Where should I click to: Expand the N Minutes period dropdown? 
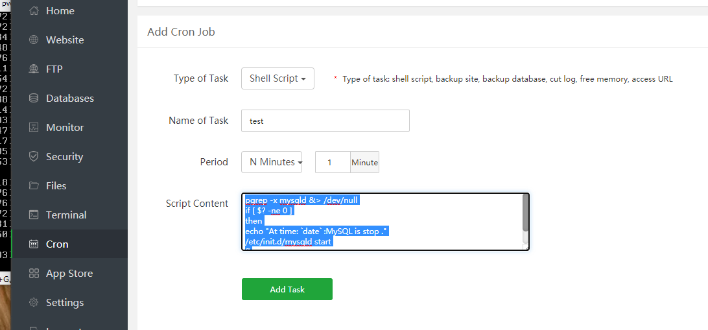point(272,162)
